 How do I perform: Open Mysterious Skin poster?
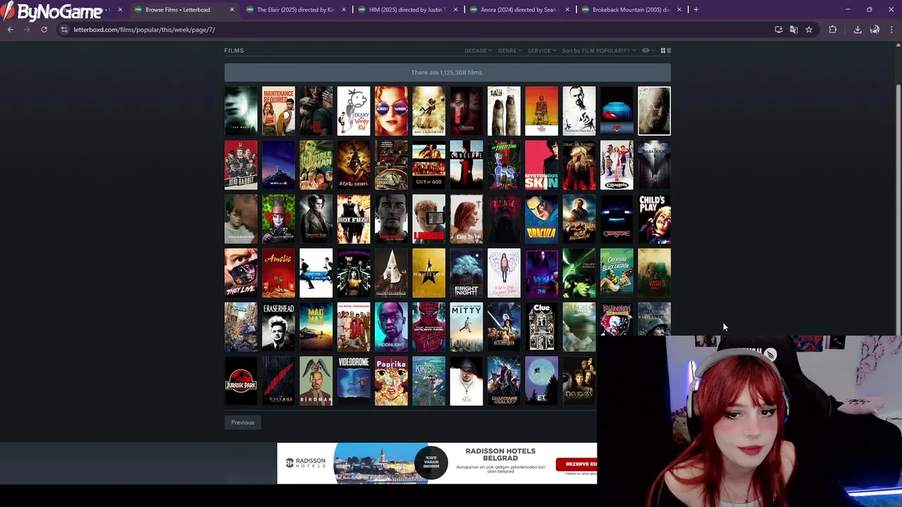541,165
